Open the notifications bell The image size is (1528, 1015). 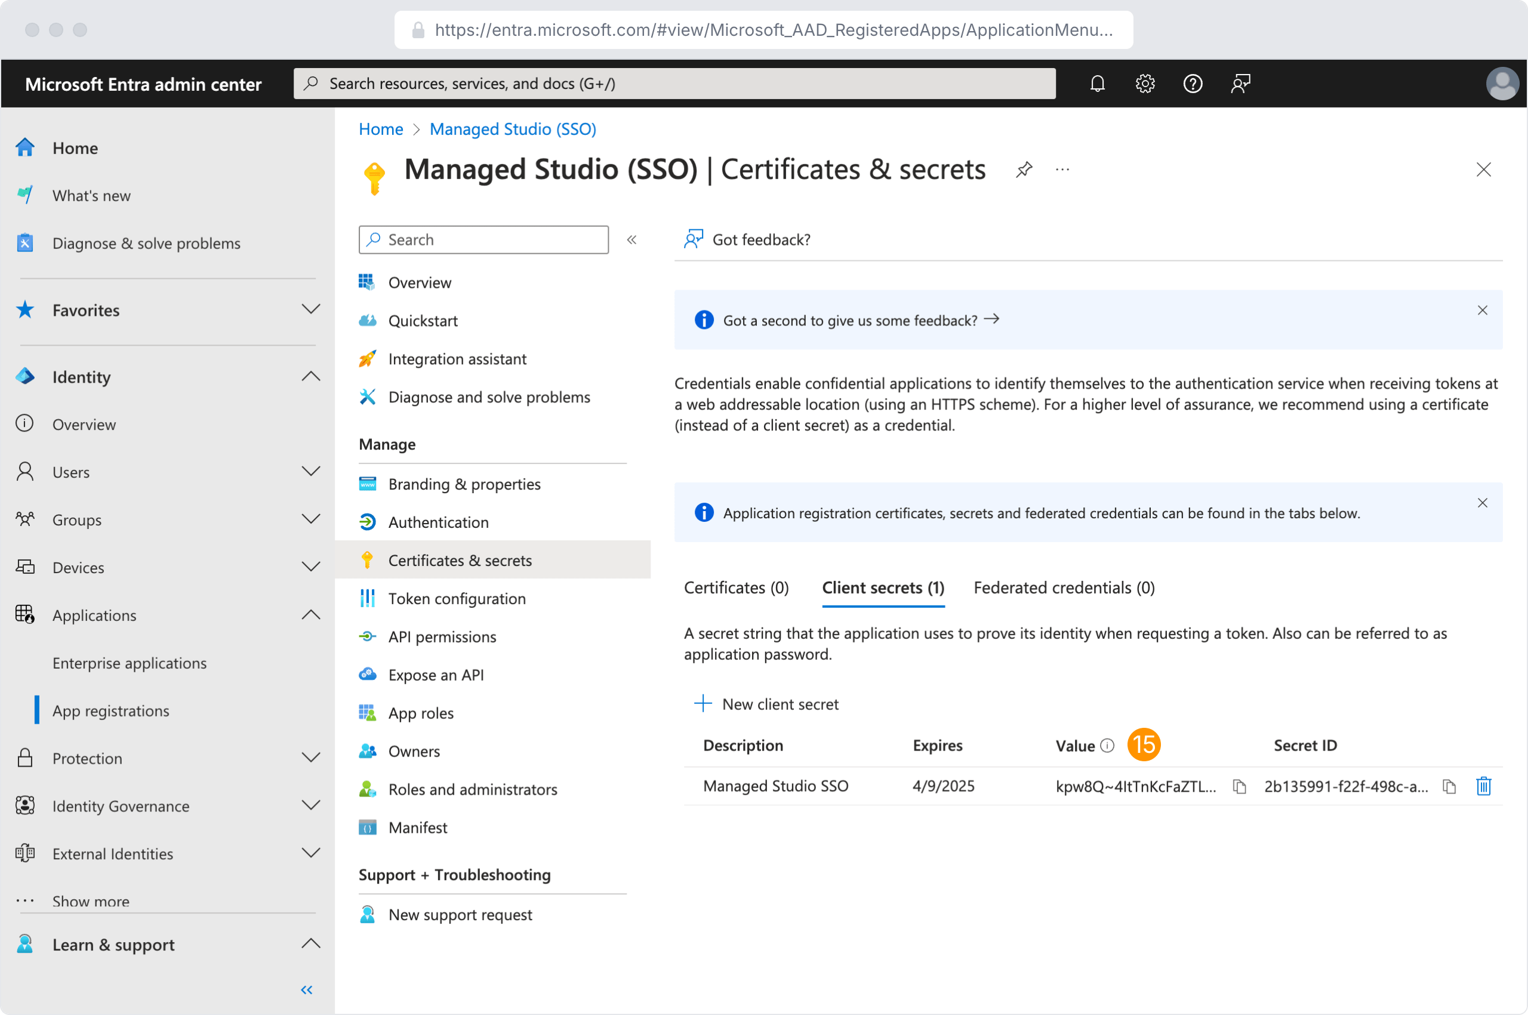tap(1097, 84)
